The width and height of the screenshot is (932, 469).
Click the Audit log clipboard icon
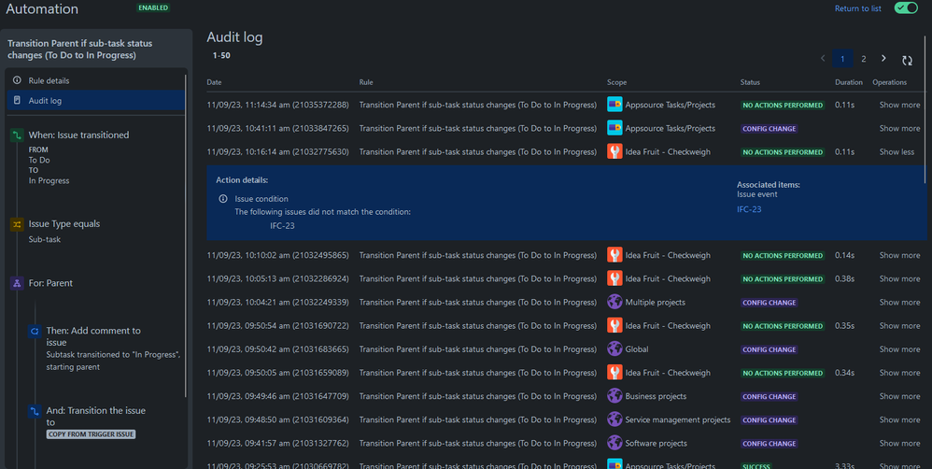(x=17, y=101)
